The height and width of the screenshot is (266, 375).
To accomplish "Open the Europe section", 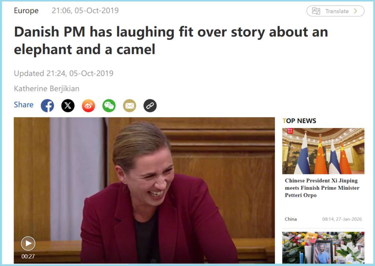I will tap(26, 11).
